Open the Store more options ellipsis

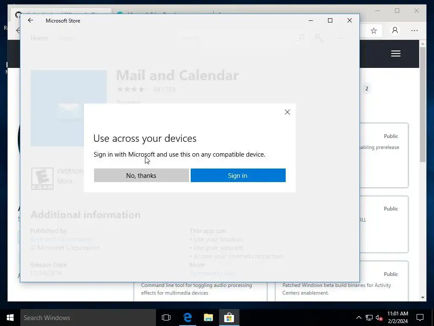(x=339, y=38)
